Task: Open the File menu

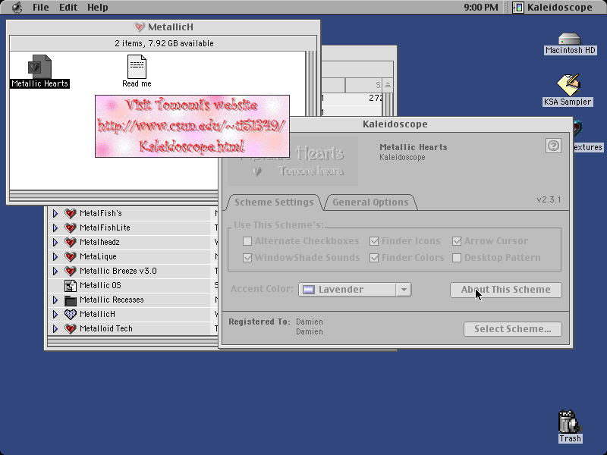Action: tap(41, 8)
